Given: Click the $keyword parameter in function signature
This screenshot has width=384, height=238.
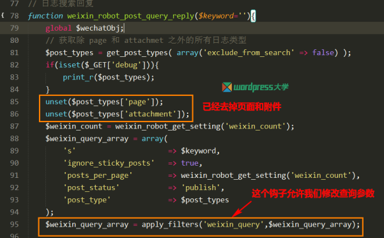Looking at the screenshot, I should (216, 16).
